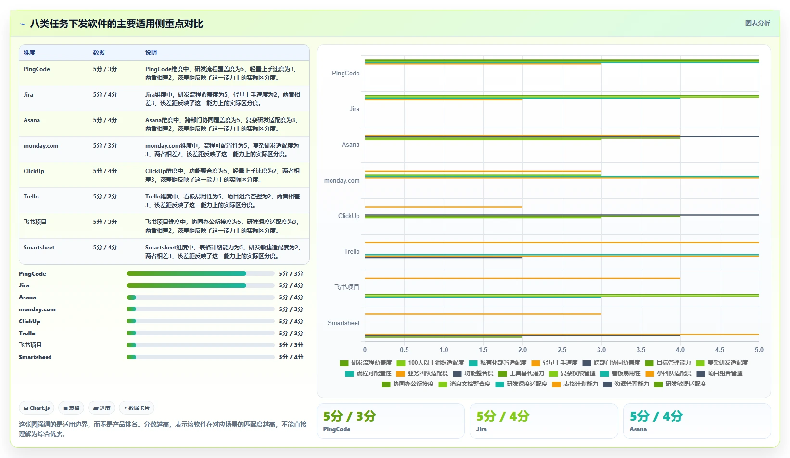This screenshot has width=790, height=458.
Task: Toggle the 研发流程覆盖度 legend series
Action: coord(366,363)
